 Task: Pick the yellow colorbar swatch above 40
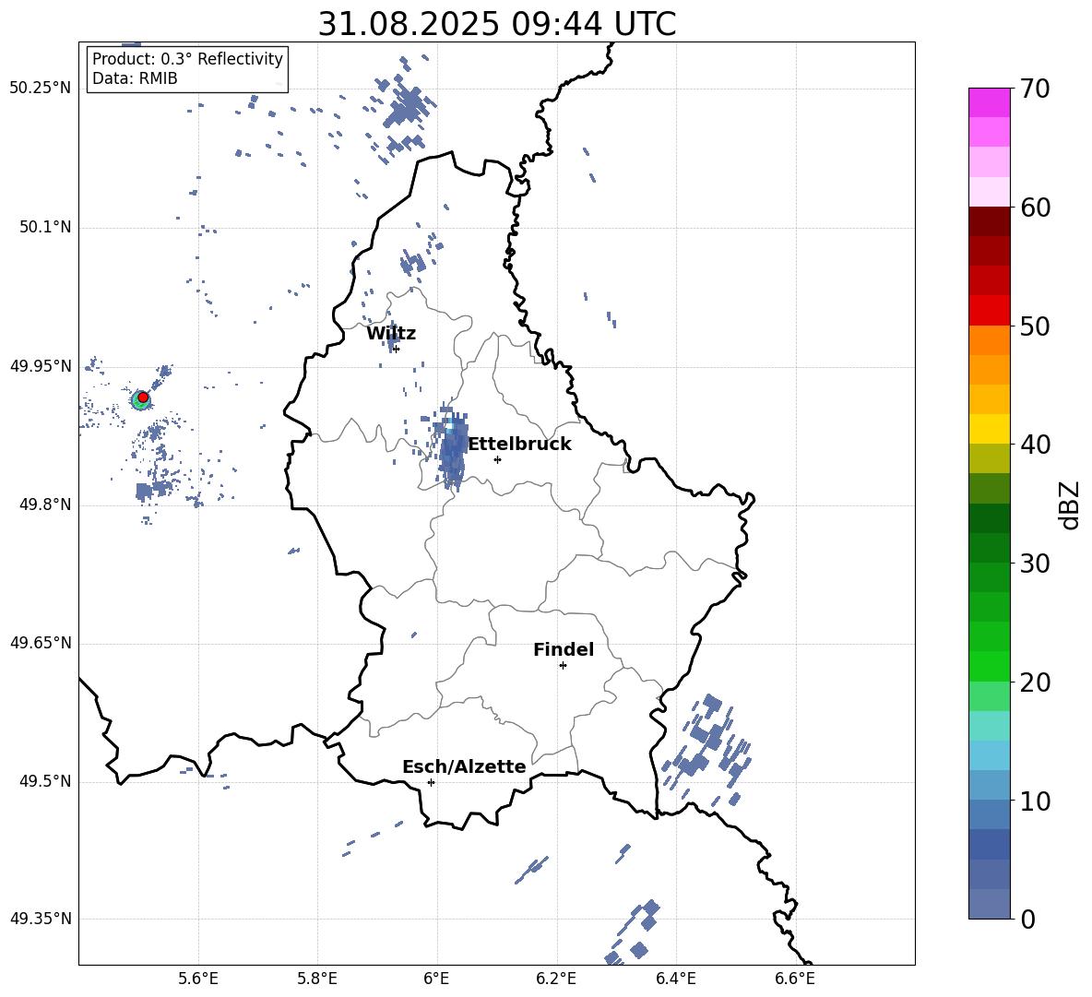click(x=990, y=429)
